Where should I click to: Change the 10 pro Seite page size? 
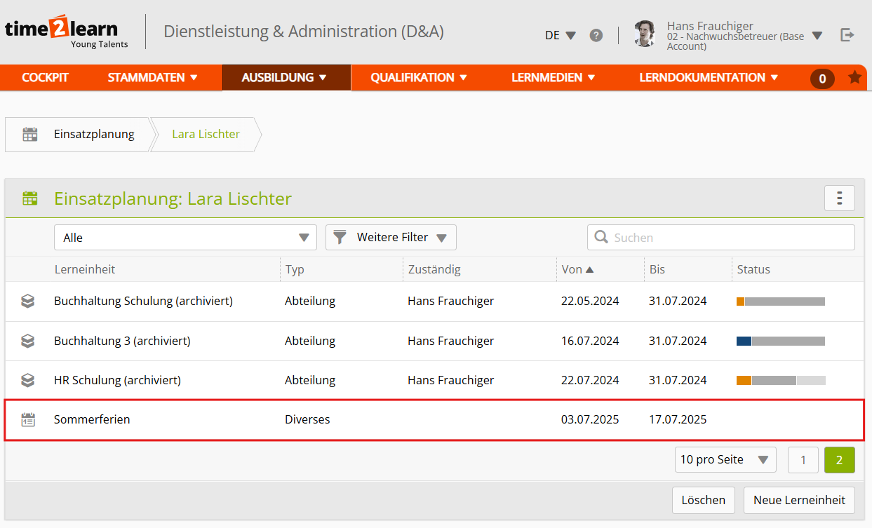725,460
